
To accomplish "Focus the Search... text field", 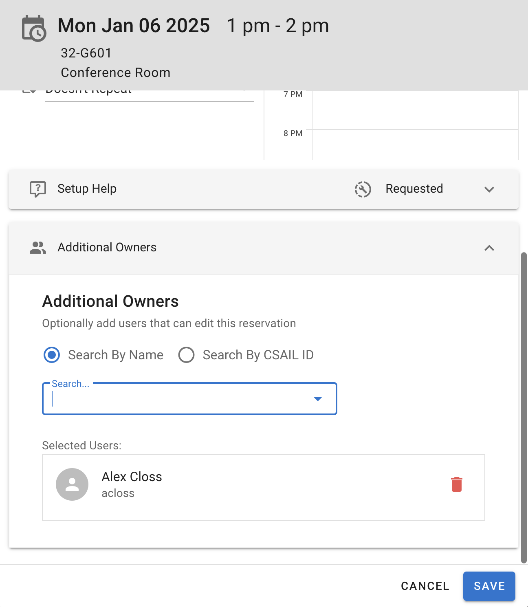I will pos(179,399).
